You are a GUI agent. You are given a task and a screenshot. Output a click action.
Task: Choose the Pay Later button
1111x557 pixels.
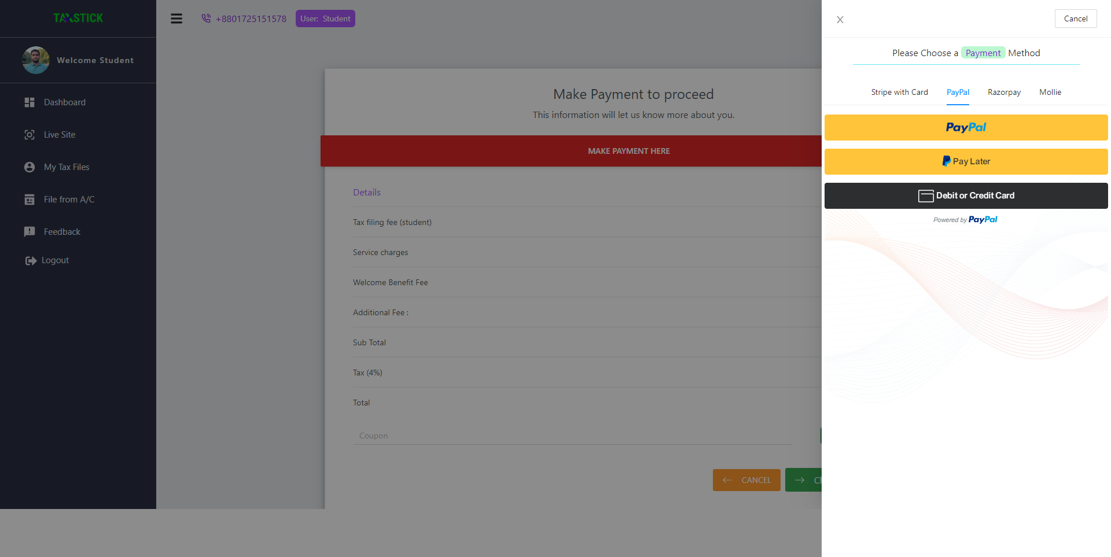(x=966, y=161)
